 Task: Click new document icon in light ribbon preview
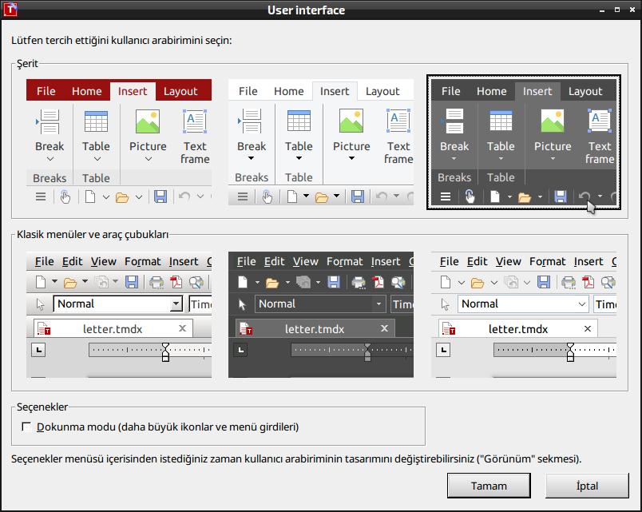pyautogui.click(x=292, y=197)
